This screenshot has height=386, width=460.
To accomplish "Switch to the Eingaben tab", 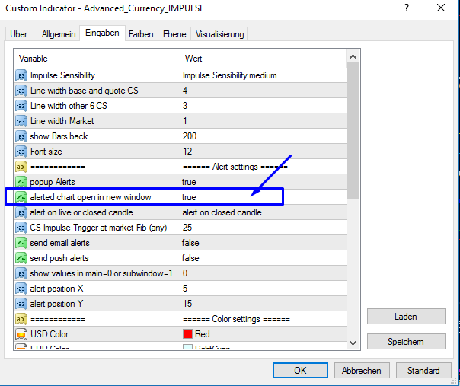I will point(102,33).
